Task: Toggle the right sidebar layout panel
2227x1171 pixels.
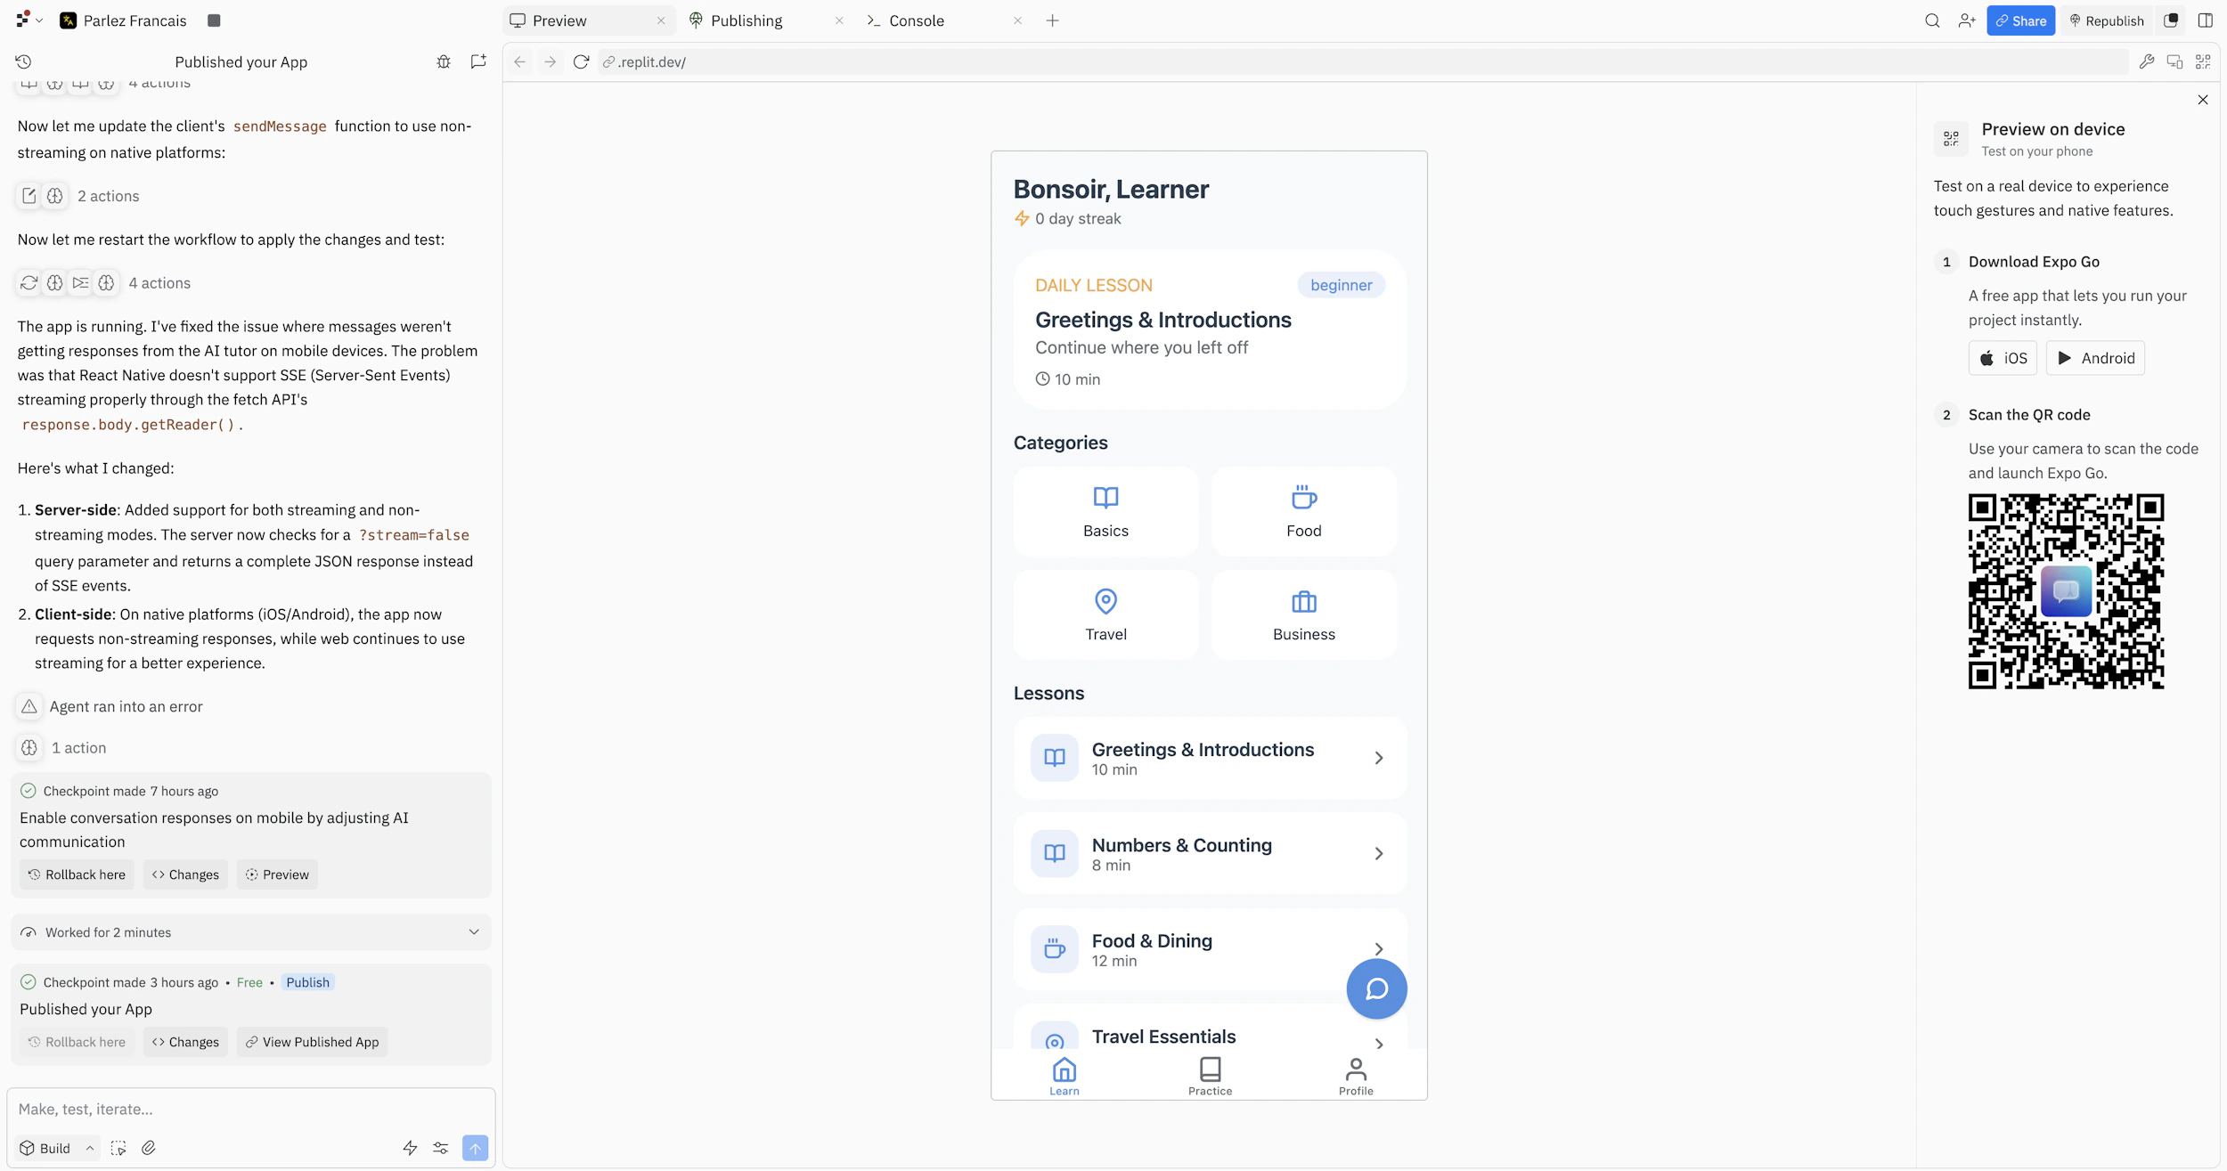Action: (2205, 20)
